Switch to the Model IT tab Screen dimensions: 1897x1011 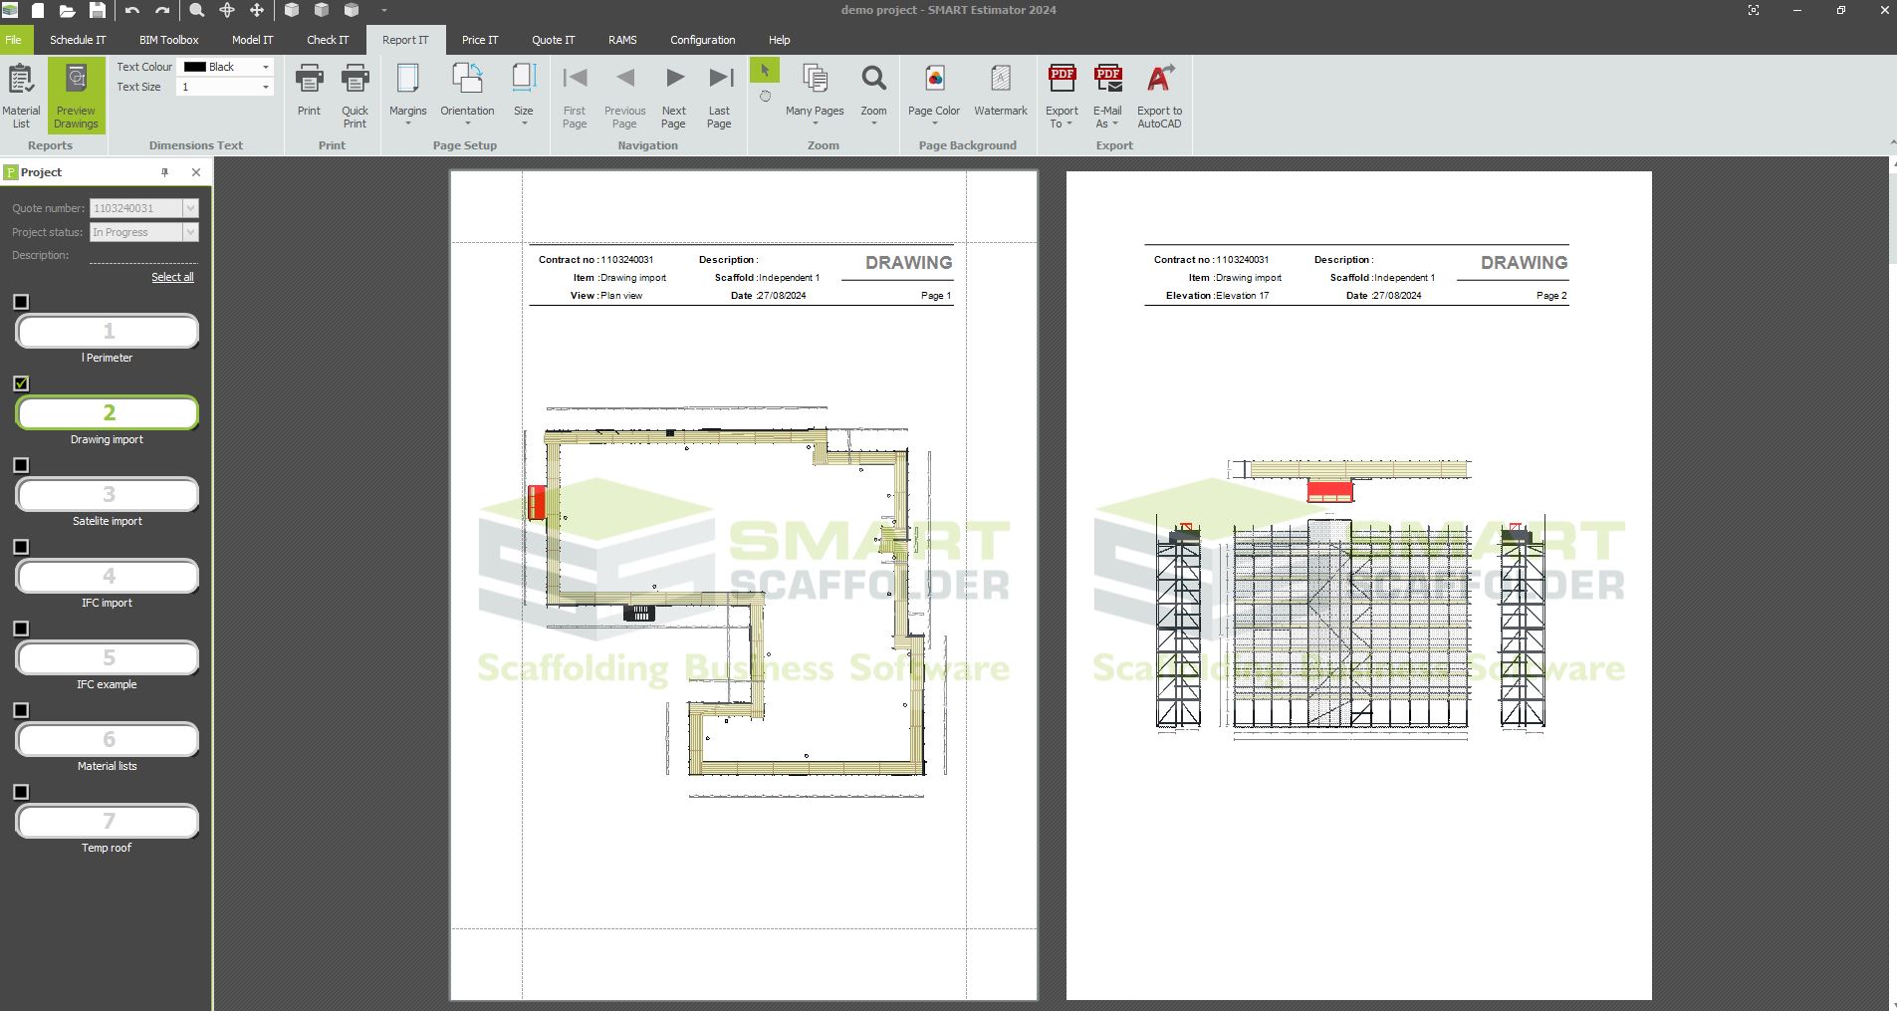(252, 40)
